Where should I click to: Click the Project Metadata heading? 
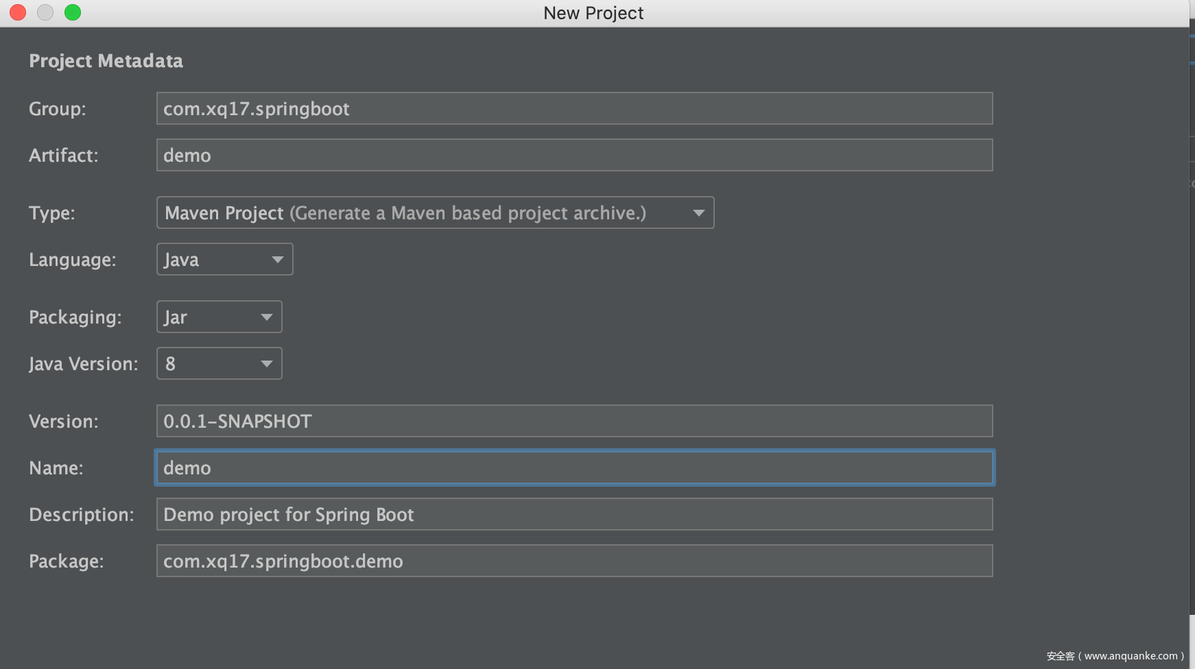[106, 61]
